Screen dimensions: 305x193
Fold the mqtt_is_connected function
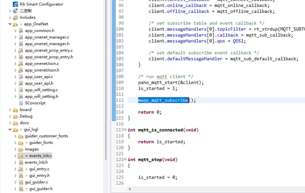125,129
